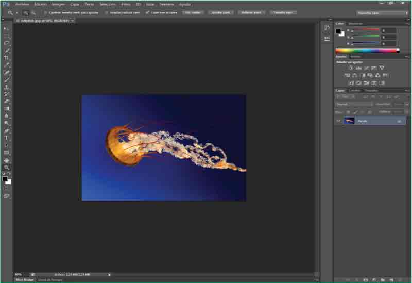The image size is (412, 283).
Task: Open the layer Opacidad dropdown
Action: point(399,104)
